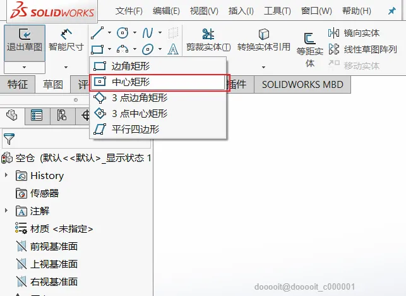The width and height of the screenshot is (406, 296).
Task: Open the dropdown under Convert Entities (转换实体引用)
Action: [x=263, y=67]
